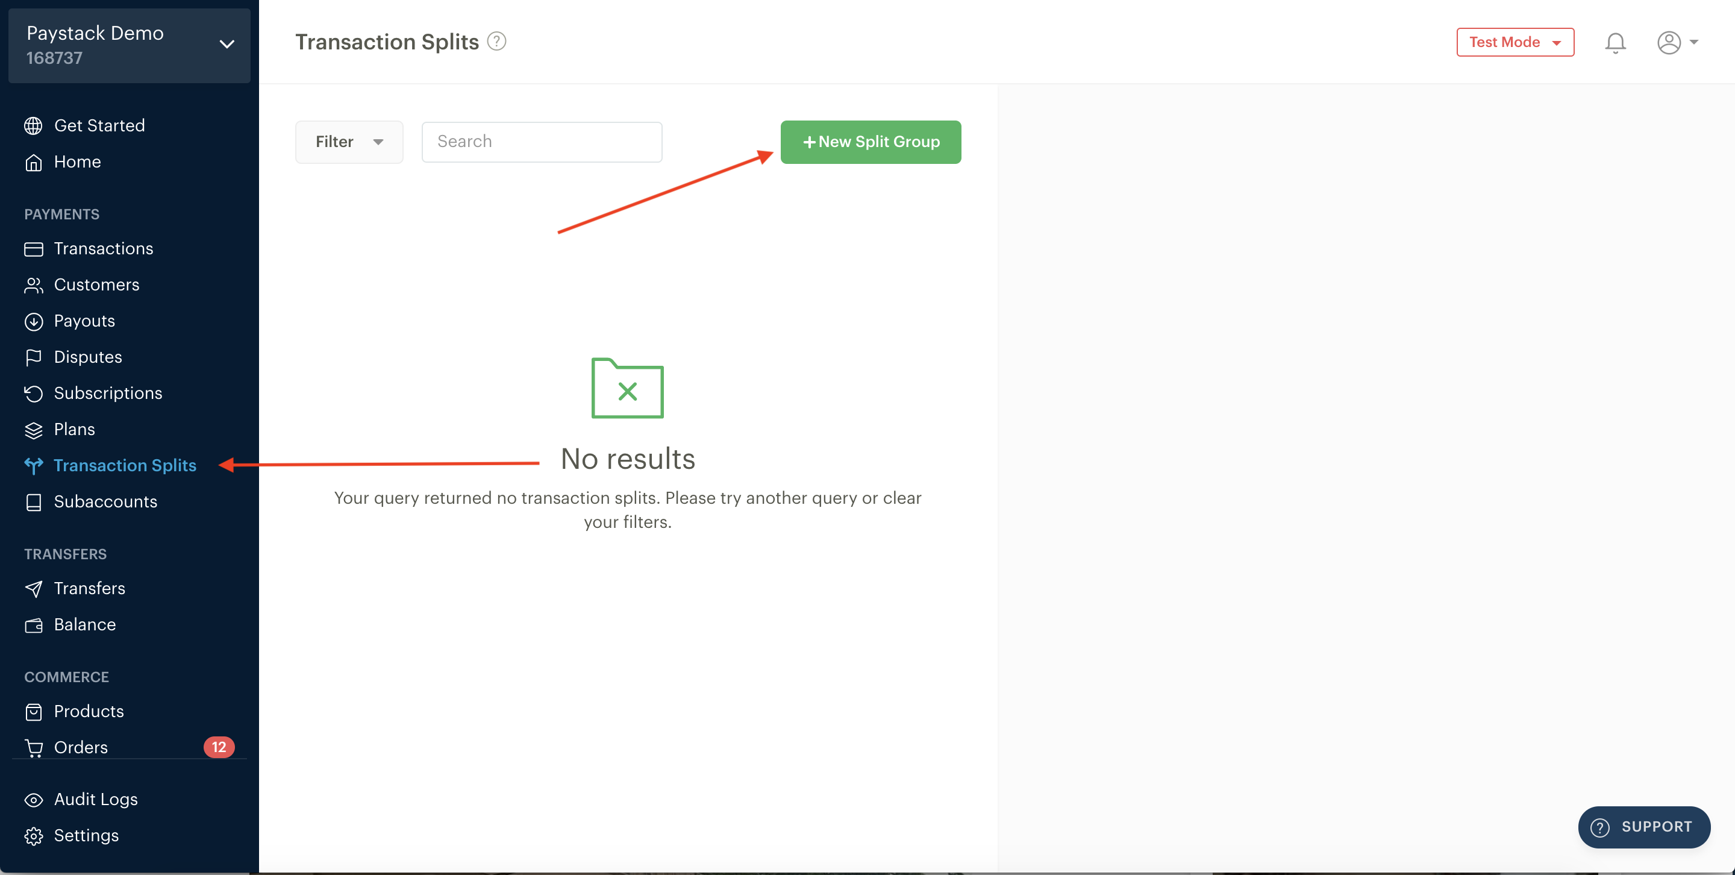
Task: Open the Get Started menu item
Action: 99,125
